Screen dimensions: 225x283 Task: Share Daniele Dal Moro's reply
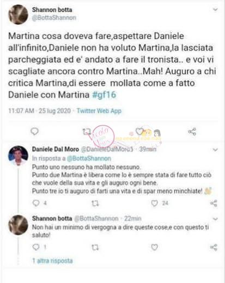214,203
